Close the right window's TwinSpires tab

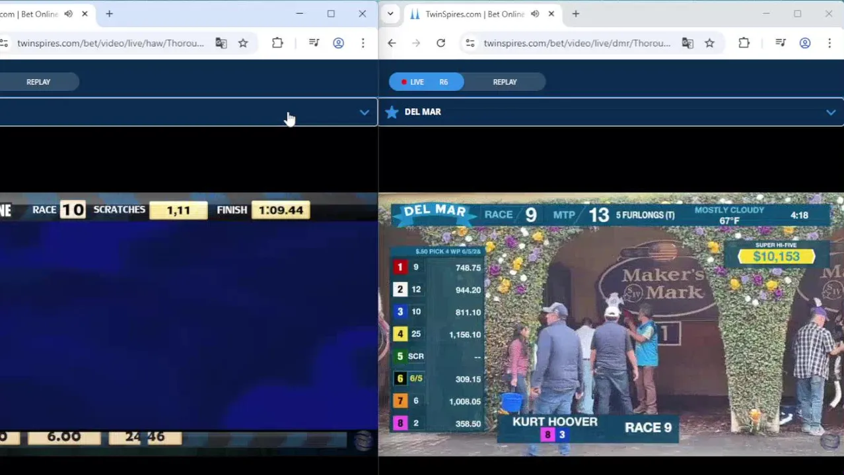551,14
